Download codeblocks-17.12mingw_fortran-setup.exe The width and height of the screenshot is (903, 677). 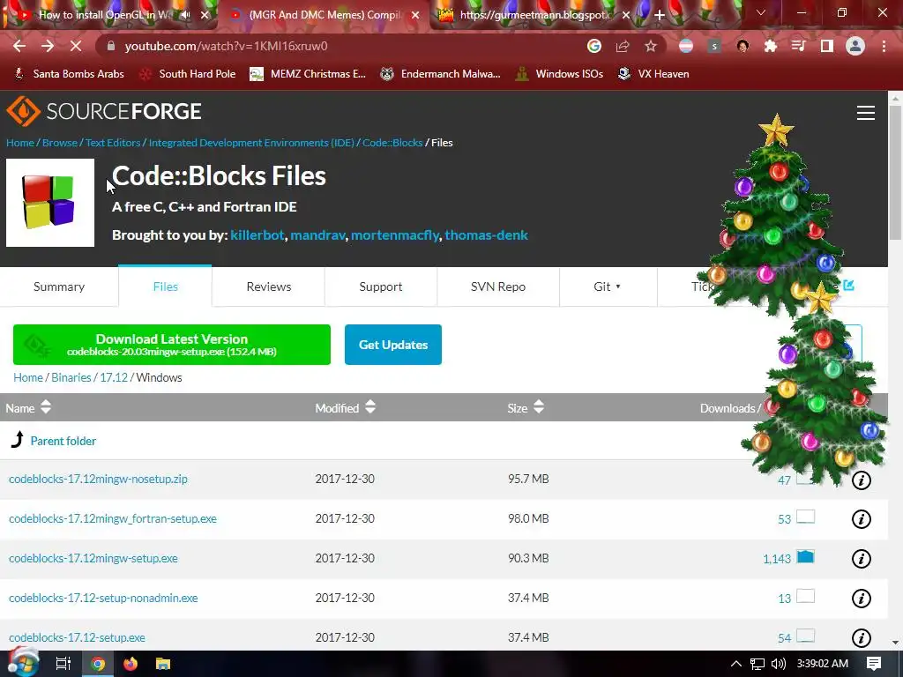click(113, 518)
